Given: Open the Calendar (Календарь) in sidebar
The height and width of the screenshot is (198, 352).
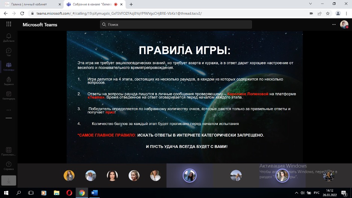Looking at the screenshot, I should 9,96.
